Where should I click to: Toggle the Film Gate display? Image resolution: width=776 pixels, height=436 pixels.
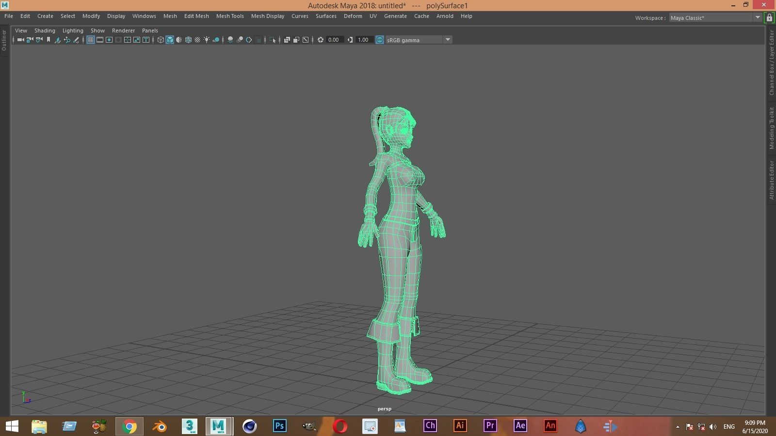pyautogui.click(x=100, y=40)
